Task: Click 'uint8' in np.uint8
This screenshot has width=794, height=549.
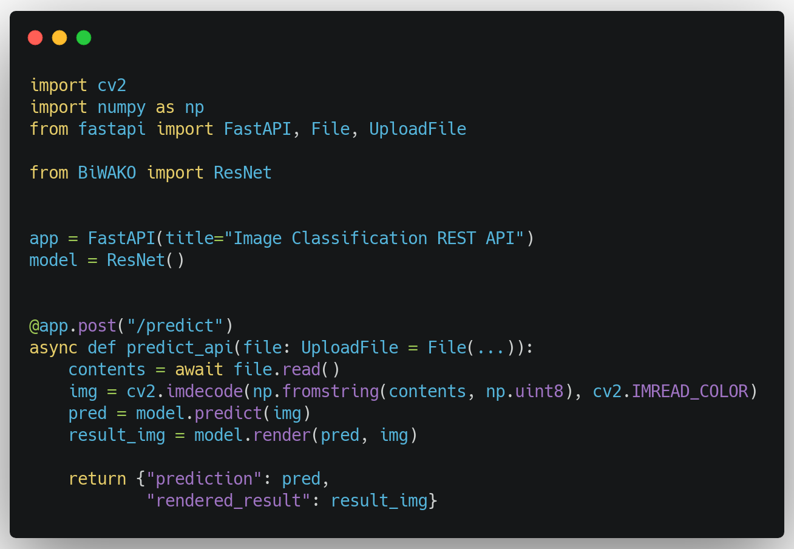Action: click(x=539, y=392)
